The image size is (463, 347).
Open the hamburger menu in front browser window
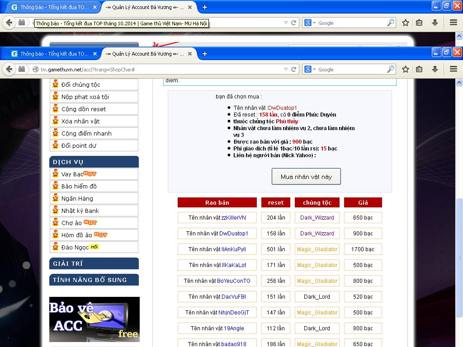coord(453,69)
